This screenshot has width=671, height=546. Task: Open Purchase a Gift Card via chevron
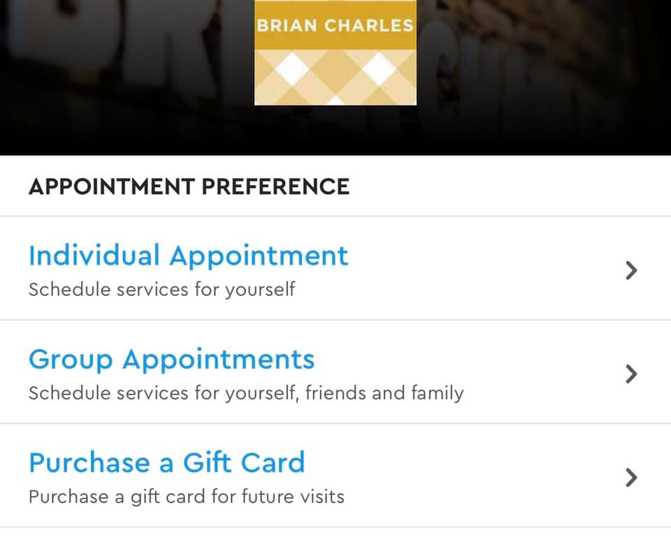631,478
